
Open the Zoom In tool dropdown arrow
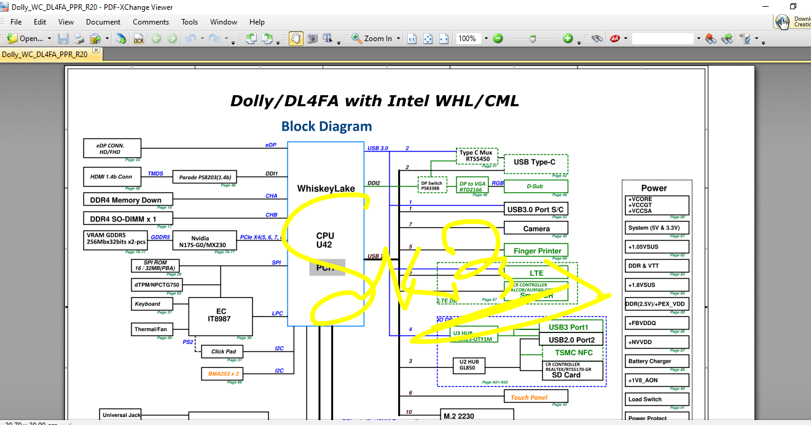tap(399, 38)
